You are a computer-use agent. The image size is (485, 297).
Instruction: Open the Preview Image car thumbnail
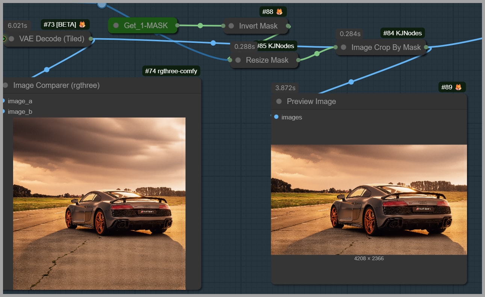(x=369, y=199)
